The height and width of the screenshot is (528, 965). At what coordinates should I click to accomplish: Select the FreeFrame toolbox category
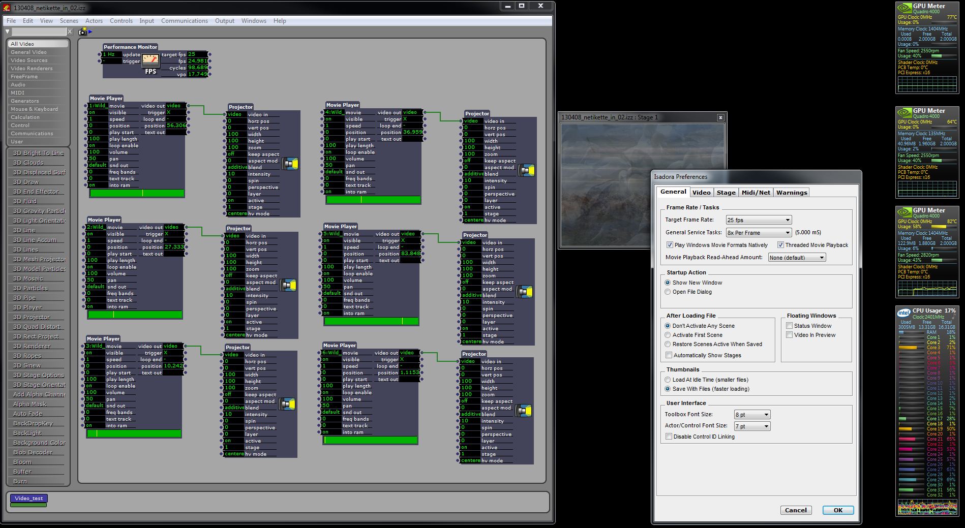pyautogui.click(x=38, y=76)
